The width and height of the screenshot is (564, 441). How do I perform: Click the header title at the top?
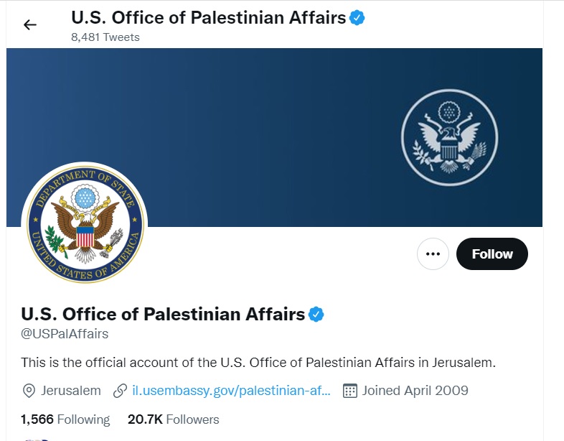209,17
